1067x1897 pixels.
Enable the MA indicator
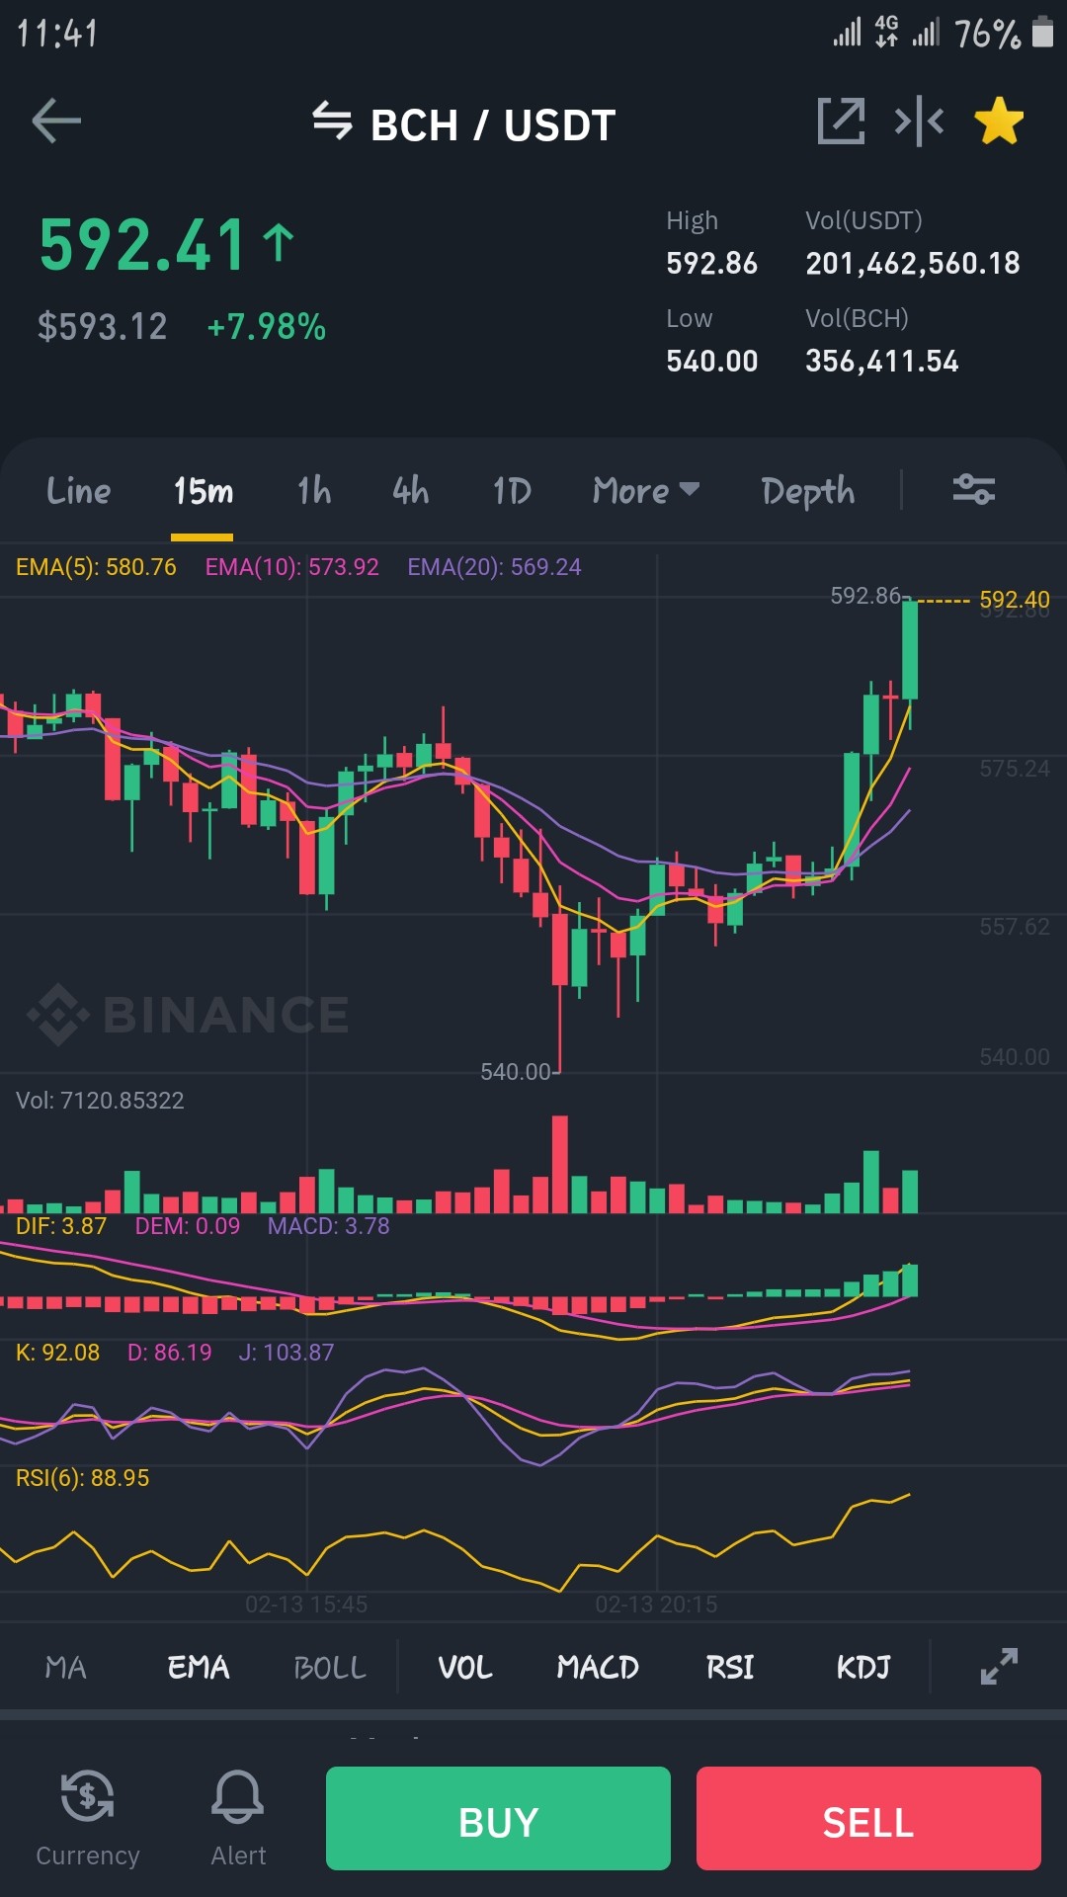(x=66, y=1667)
